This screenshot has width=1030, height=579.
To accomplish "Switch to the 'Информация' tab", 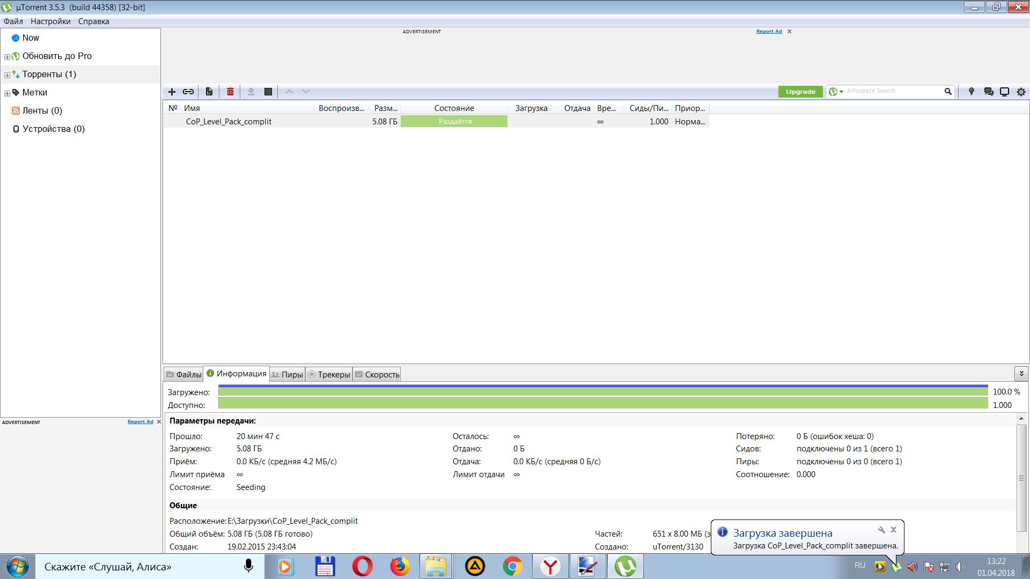I will click(236, 374).
